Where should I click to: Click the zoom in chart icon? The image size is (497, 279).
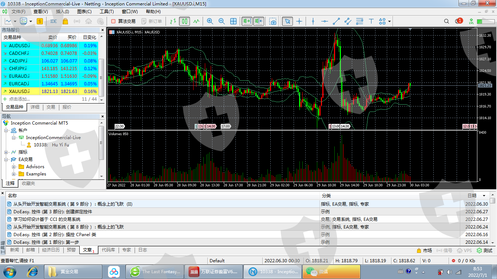tap(210, 21)
